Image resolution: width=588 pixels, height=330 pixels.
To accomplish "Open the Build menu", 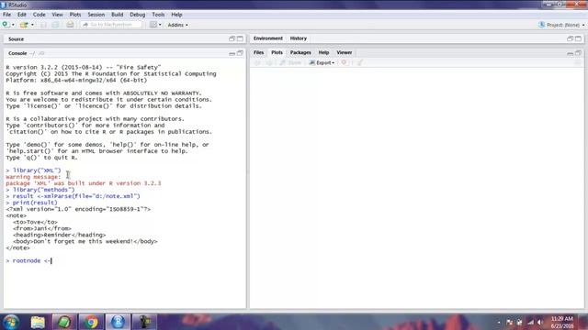I will click(118, 15).
